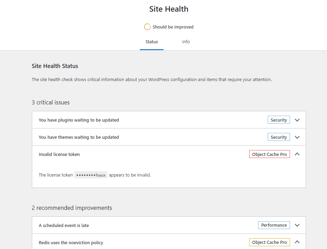Image resolution: width=327 pixels, height=249 pixels.
Task: Expand the scheduled event is late chevron
Action: [297, 225]
